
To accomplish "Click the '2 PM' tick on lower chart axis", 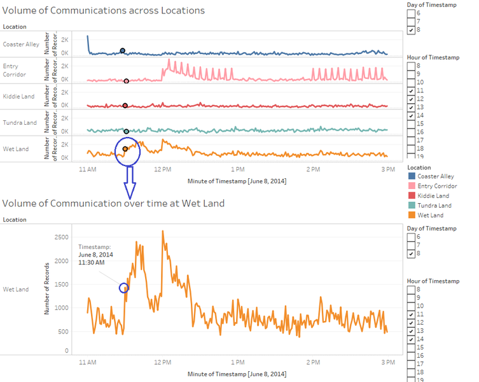I will point(313,362).
